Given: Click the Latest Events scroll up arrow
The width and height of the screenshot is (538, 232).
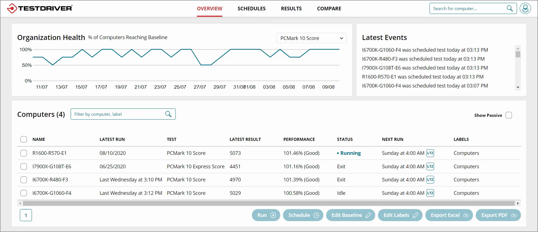Looking at the screenshot, I should tap(518, 48).
